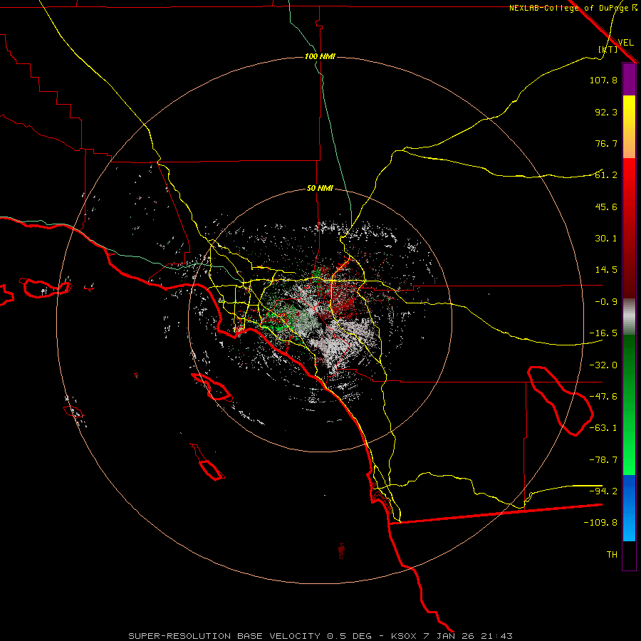
Task: Click the [KT] units label
Action: click(608, 49)
